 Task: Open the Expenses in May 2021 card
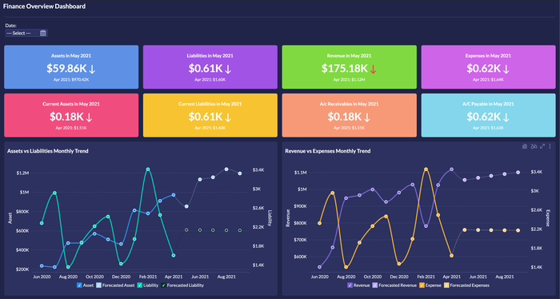coord(488,66)
